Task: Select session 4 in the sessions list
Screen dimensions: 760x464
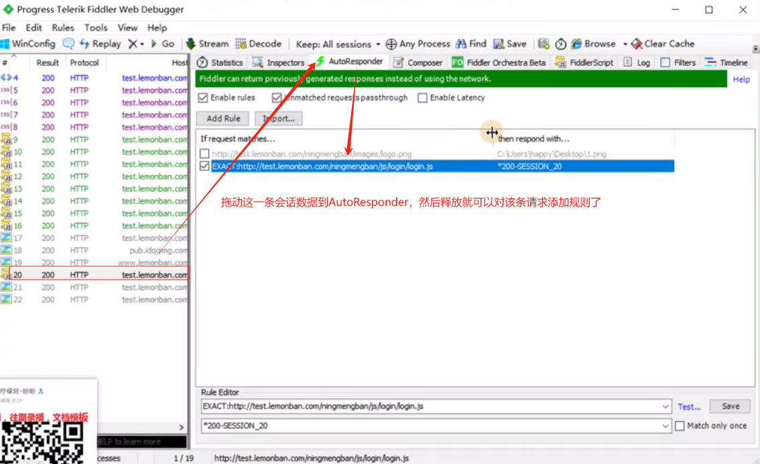Action: click(94, 78)
